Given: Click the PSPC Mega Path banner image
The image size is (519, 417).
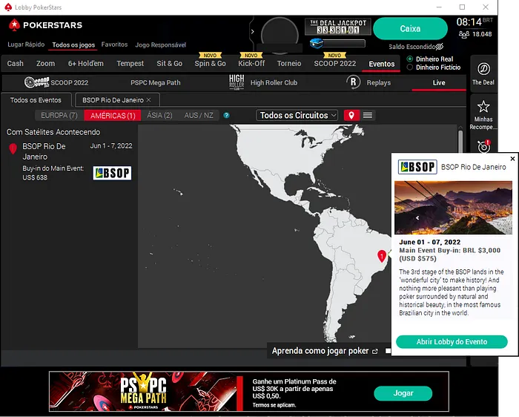Looking at the screenshot, I should click(x=145, y=391).
